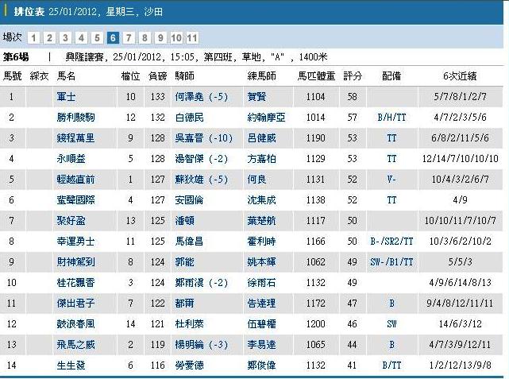This screenshot has height=379, width=509.
Task: Click the highlighted race 6 tab
Action: point(113,37)
